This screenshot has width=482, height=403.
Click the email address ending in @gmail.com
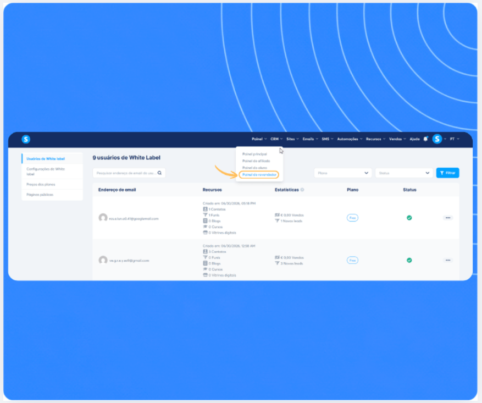point(129,261)
